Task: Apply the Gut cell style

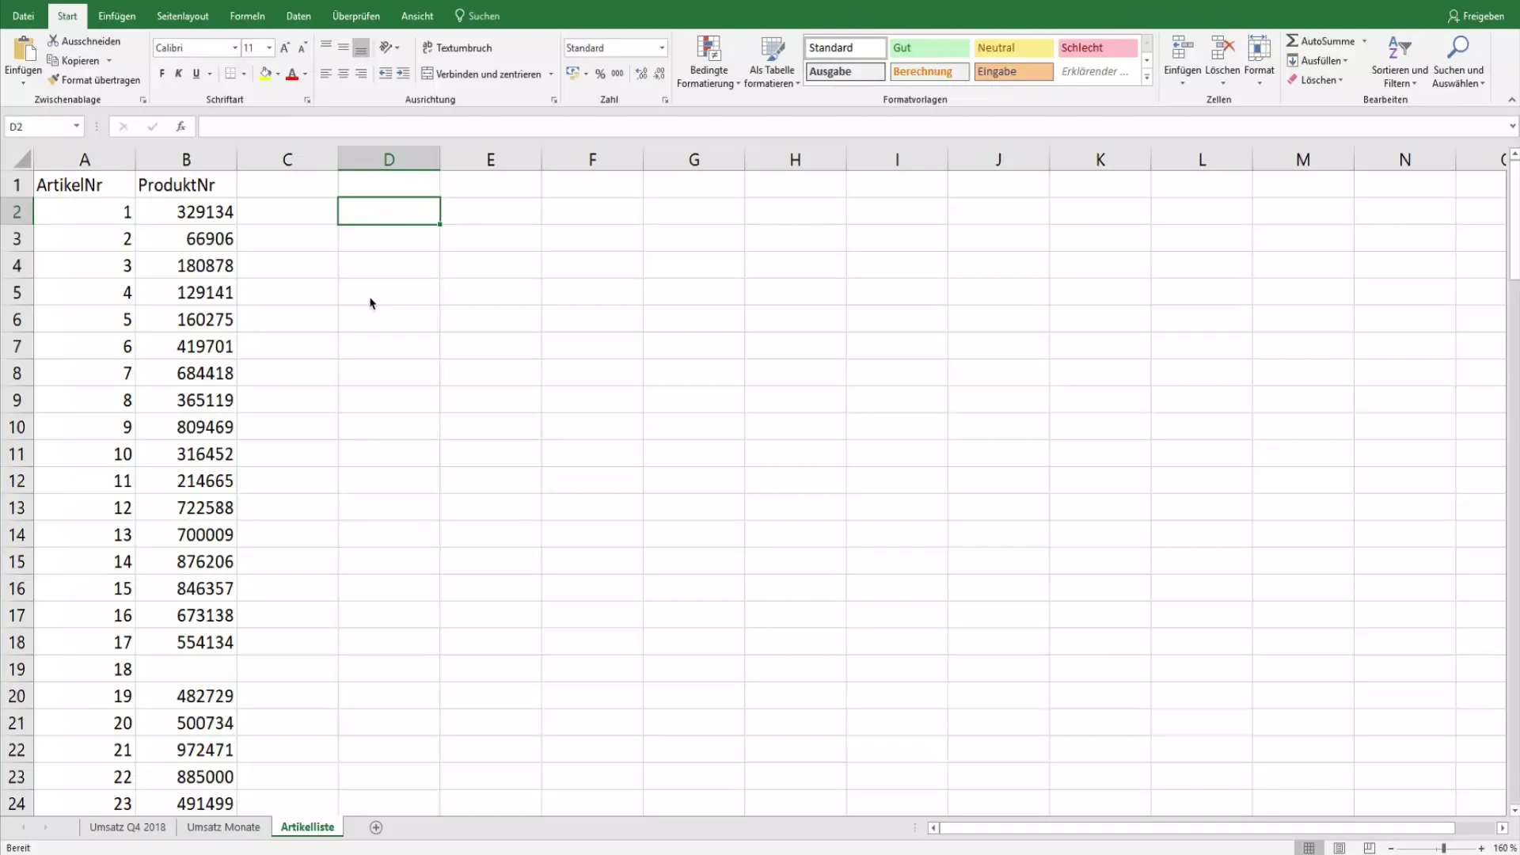Action: 929,47
